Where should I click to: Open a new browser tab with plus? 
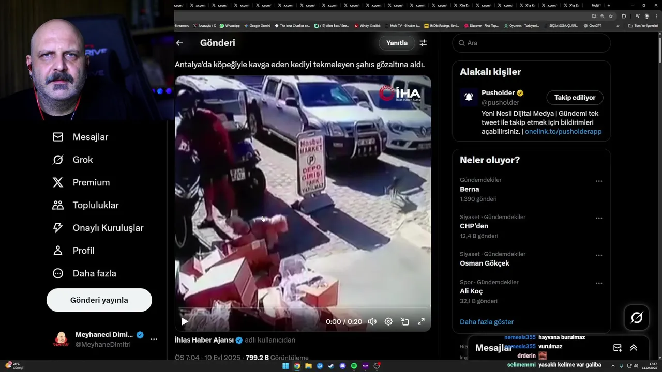609,5
